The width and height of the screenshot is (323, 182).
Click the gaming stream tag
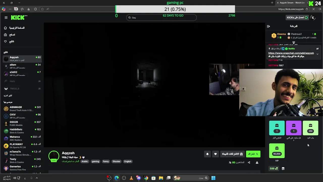pos(95,161)
